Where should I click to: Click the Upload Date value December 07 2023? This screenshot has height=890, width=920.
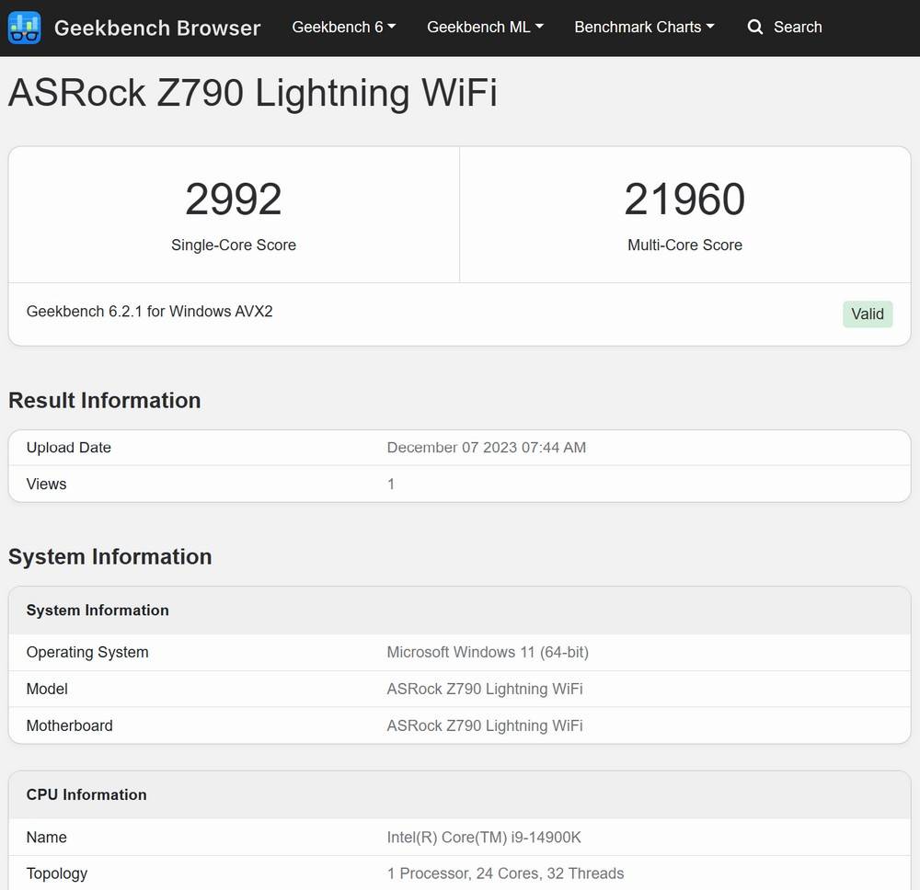click(486, 448)
